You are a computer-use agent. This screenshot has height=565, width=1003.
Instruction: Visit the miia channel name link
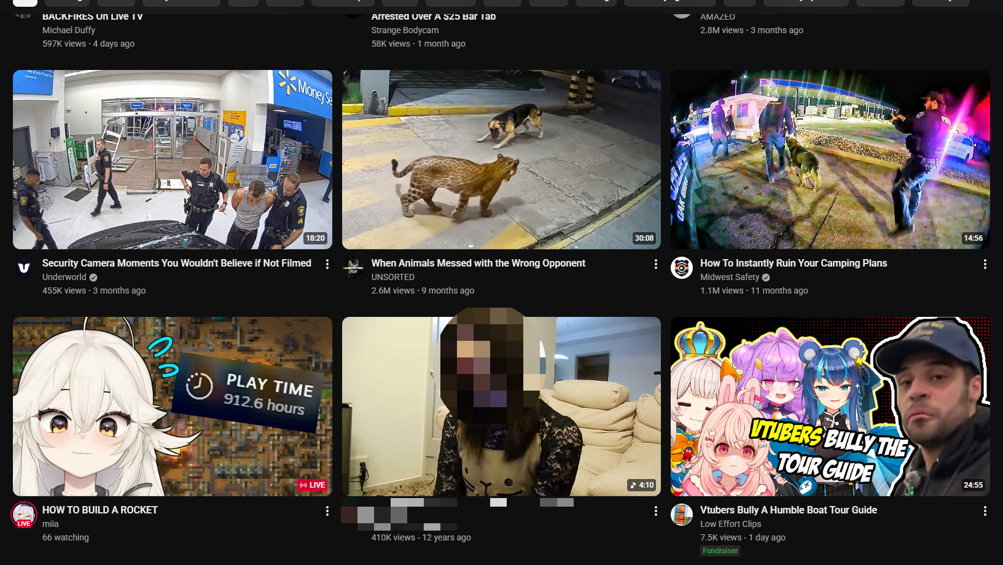click(x=50, y=524)
